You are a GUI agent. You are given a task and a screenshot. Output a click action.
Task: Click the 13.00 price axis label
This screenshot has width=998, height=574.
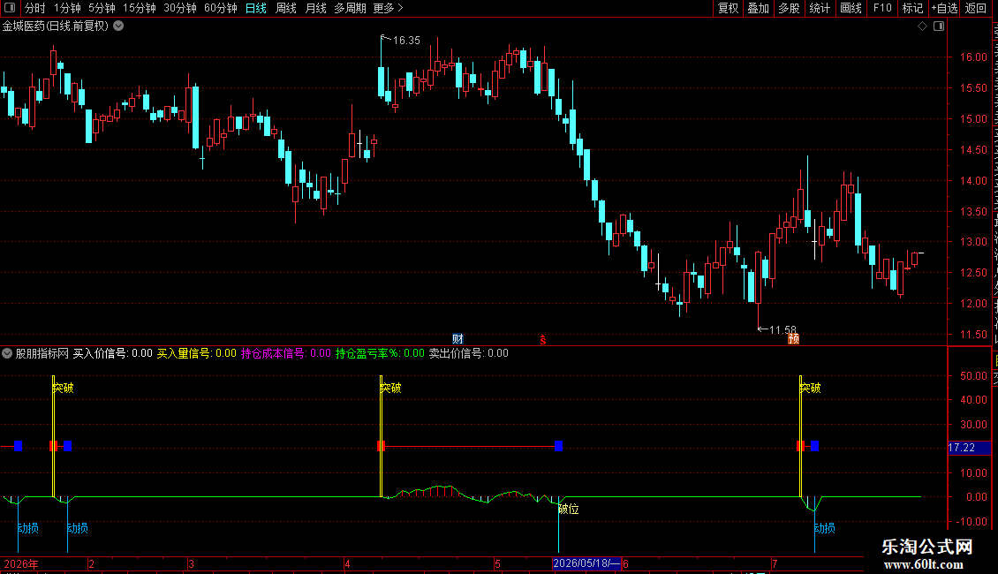973,242
